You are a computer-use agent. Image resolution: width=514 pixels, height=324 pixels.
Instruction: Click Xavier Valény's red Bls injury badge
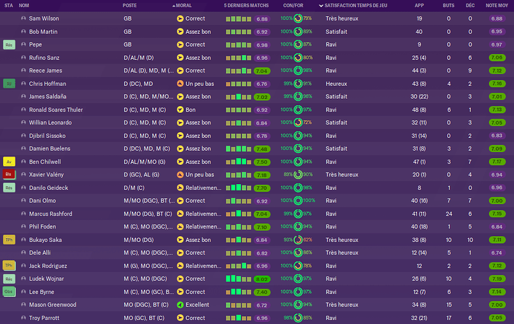tap(9, 175)
